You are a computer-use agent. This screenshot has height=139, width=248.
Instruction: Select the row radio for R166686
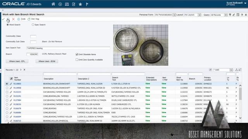coord(7,113)
